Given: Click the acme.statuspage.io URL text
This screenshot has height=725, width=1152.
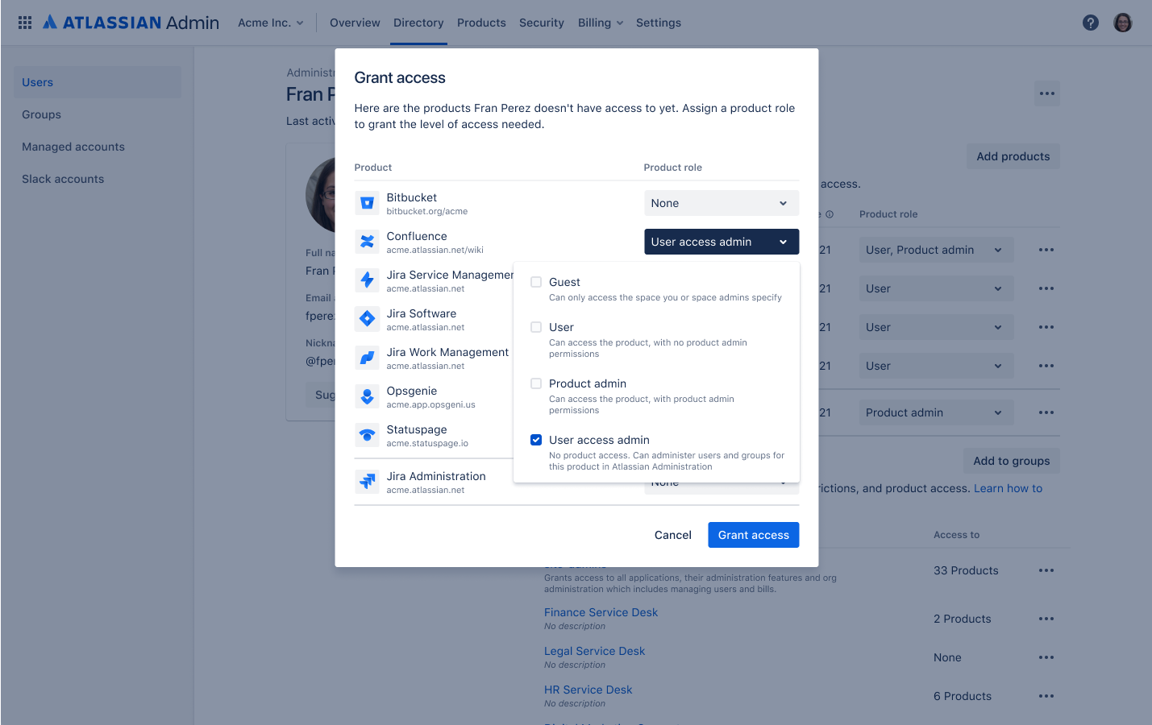Looking at the screenshot, I should pos(427,444).
